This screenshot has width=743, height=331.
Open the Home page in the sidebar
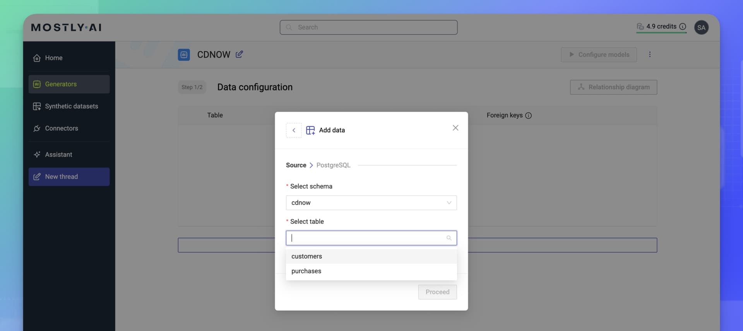pyautogui.click(x=69, y=58)
